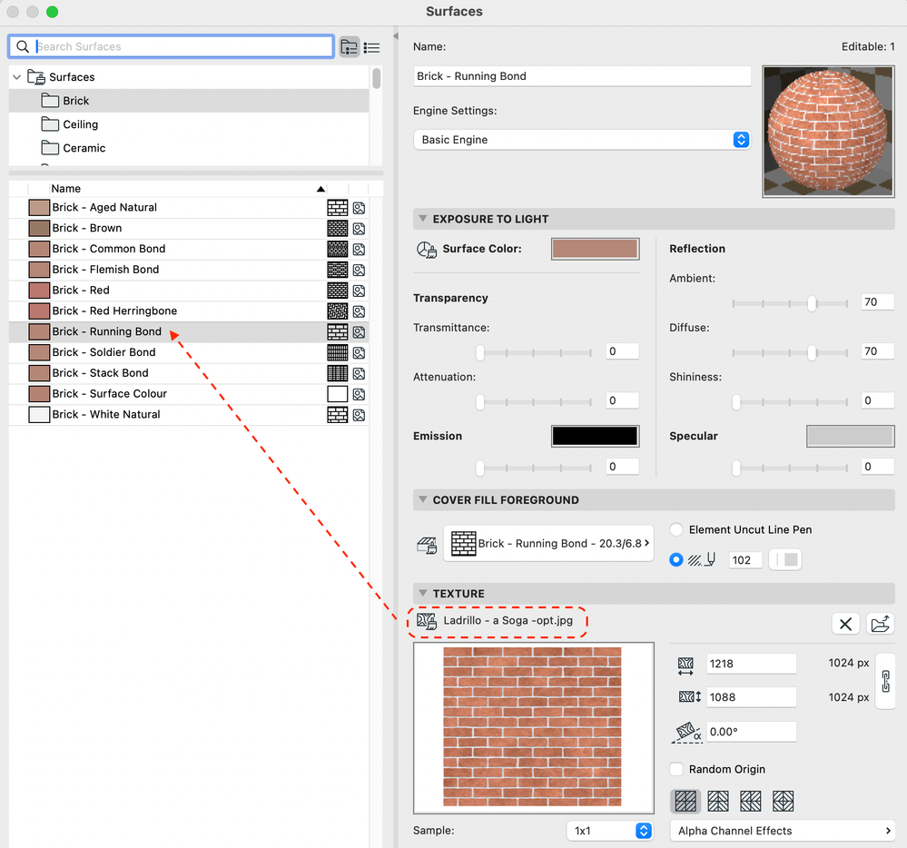
Task: Open texture file browse folder icon
Action: (880, 623)
